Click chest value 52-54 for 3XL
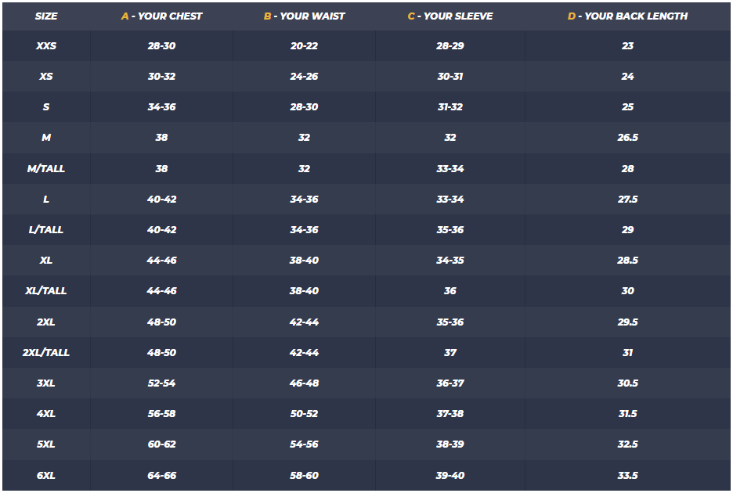733x493 pixels. [x=162, y=383]
